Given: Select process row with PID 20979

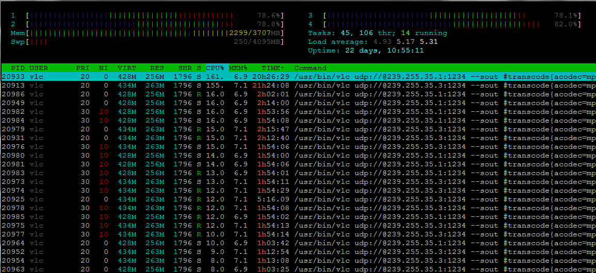Looking at the screenshot, I should pos(298,129).
